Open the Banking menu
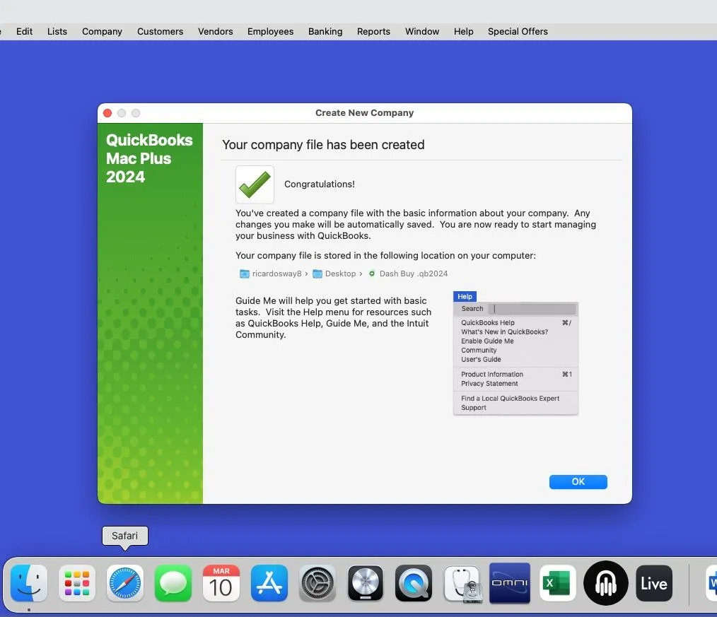Image resolution: width=717 pixels, height=617 pixels. point(325,32)
